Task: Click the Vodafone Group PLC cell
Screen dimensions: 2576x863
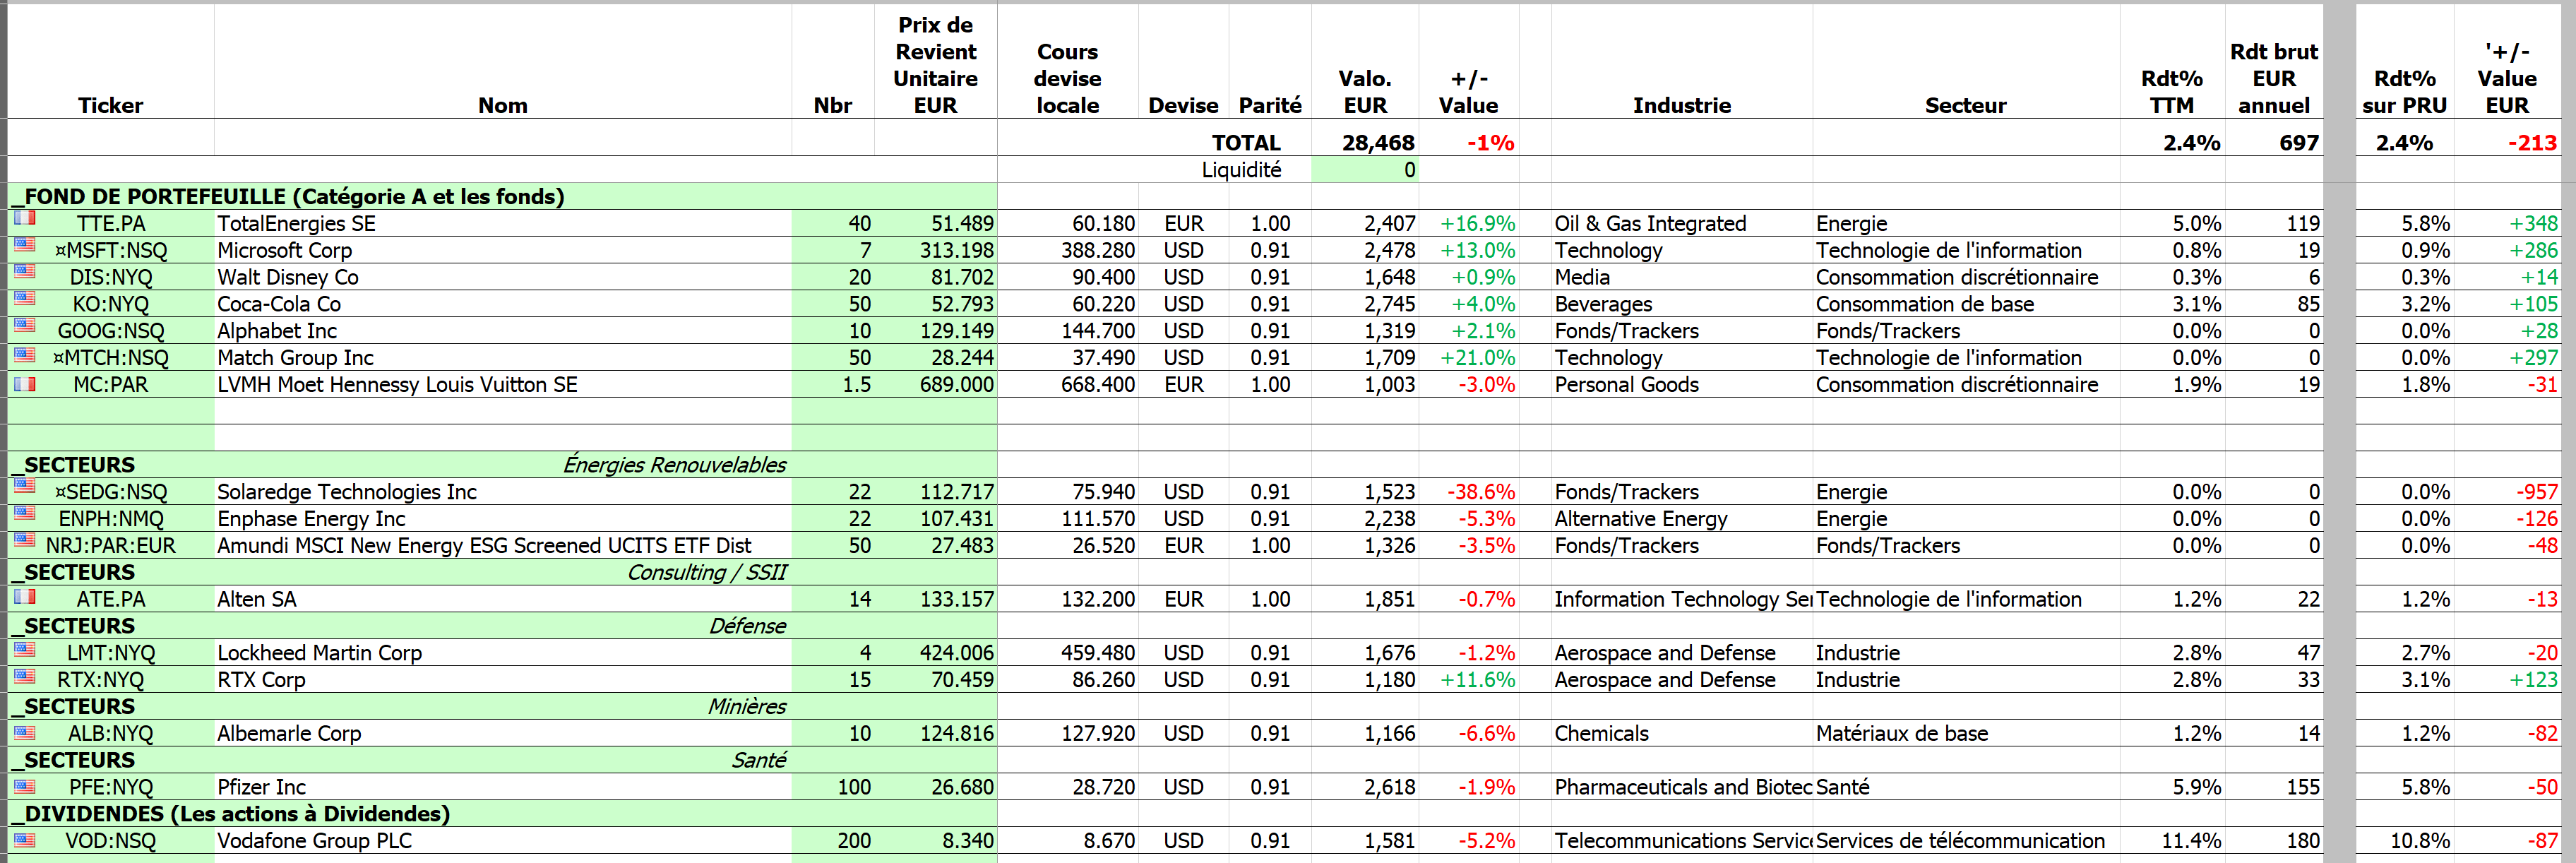Action: tap(503, 841)
